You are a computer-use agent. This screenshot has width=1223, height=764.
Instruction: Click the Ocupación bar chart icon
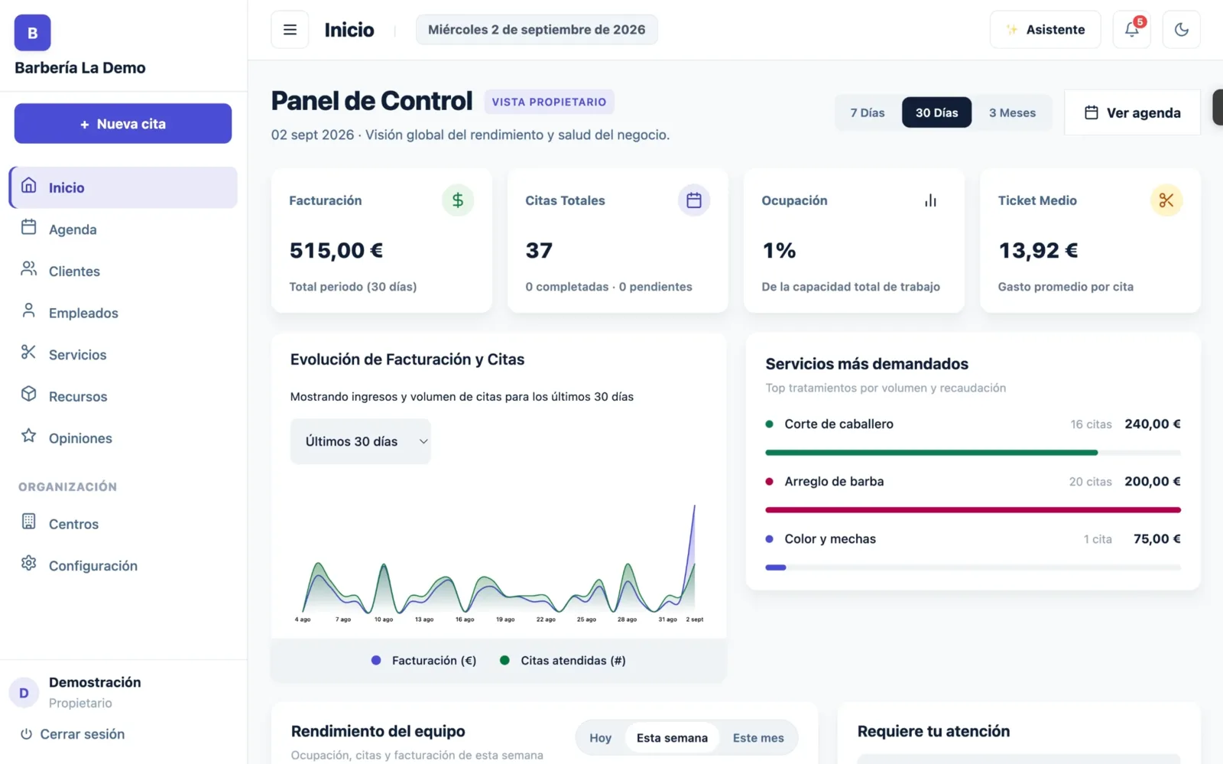point(930,200)
